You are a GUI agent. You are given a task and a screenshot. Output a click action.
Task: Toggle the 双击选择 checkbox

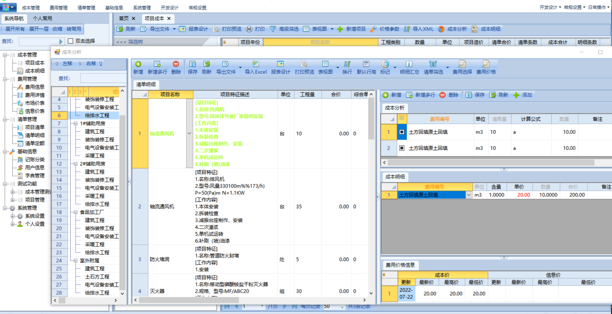pos(71,41)
